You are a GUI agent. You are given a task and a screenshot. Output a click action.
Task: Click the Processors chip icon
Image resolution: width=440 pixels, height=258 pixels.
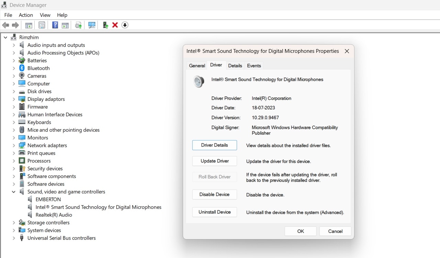point(22,161)
